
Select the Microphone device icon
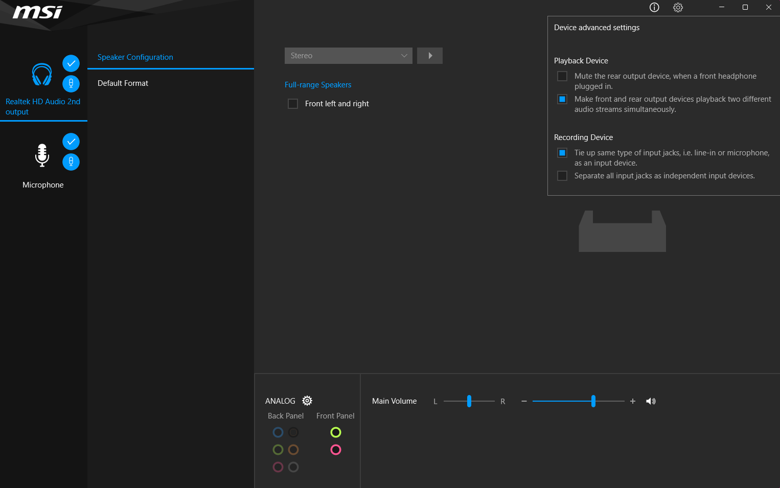pyautogui.click(x=42, y=155)
